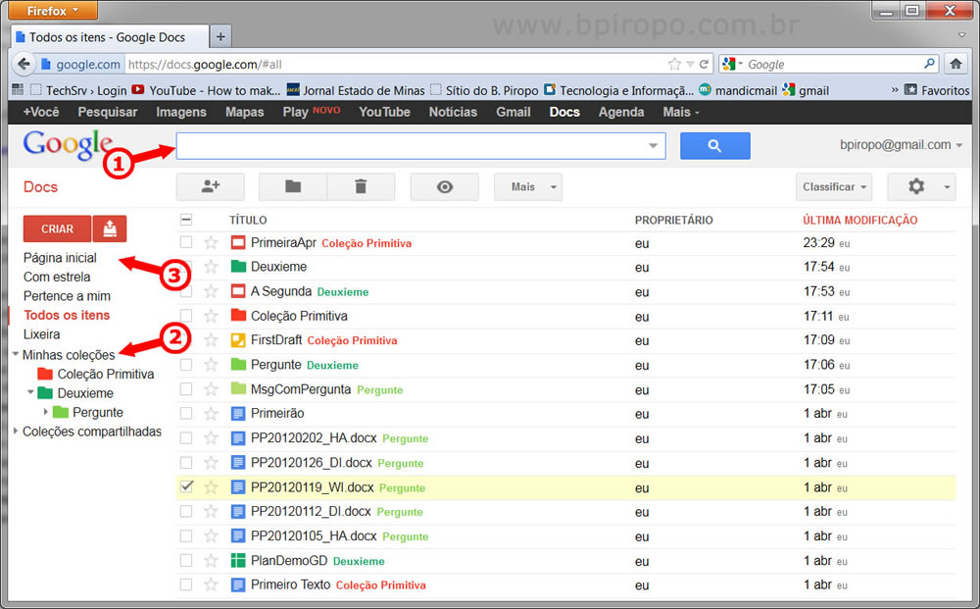Open the Classificar sort dropdown
The width and height of the screenshot is (980, 609).
point(834,186)
